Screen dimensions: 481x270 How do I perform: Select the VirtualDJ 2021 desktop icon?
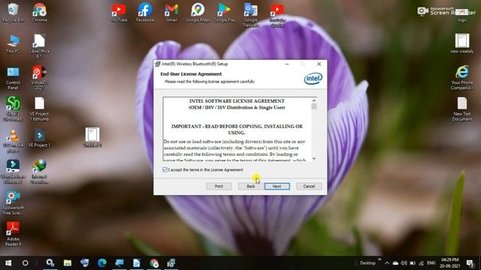[39, 78]
